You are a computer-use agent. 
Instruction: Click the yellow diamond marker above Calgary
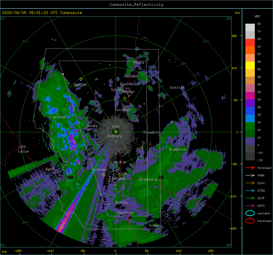tap(120, 175)
